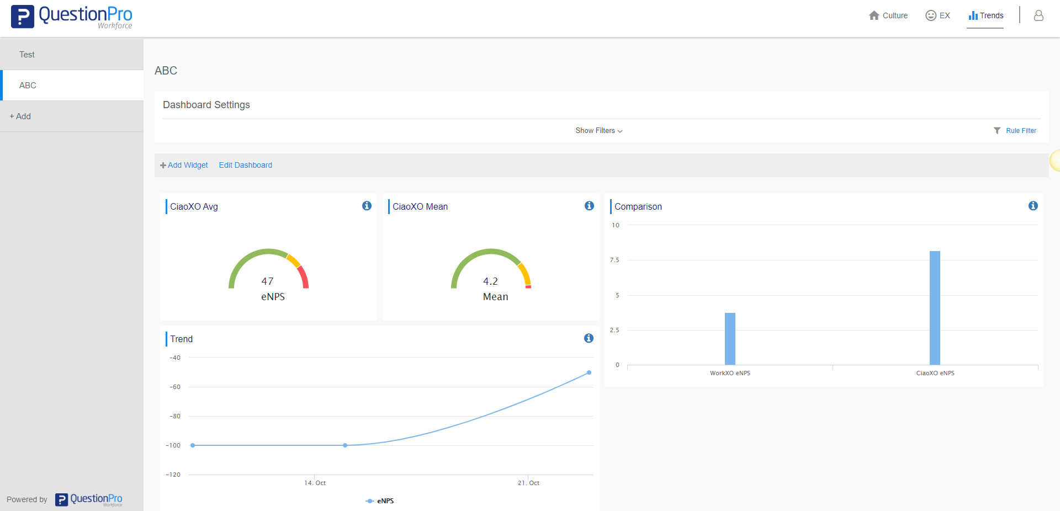Viewport: 1060px width, 511px height.
Task: Open the EX smiley menu item
Action: (x=937, y=15)
